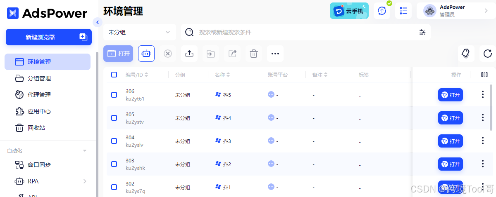
Task: Open more options for profile 303
Action: 482,164
